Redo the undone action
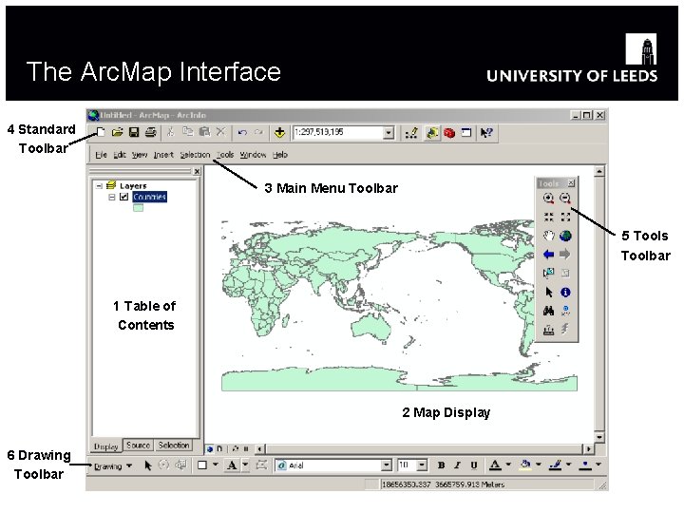Image resolution: width=684 pixels, height=513 pixels. [258, 132]
